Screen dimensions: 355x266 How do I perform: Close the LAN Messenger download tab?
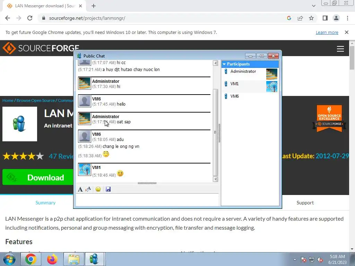[x=80, y=6]
